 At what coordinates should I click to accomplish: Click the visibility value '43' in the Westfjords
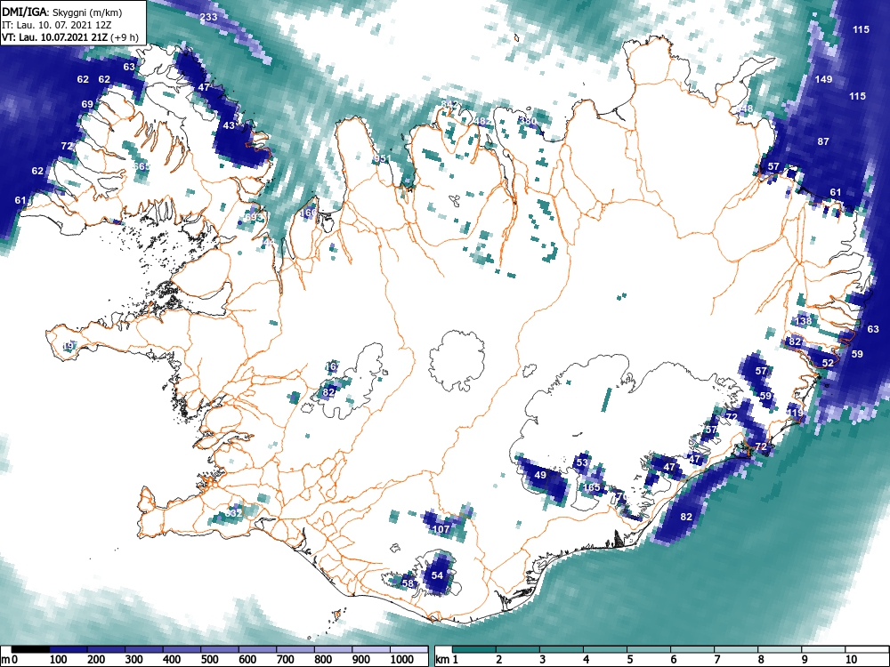click(229, 125)
